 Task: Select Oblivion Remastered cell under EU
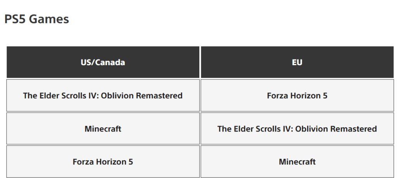coord(297,129)
